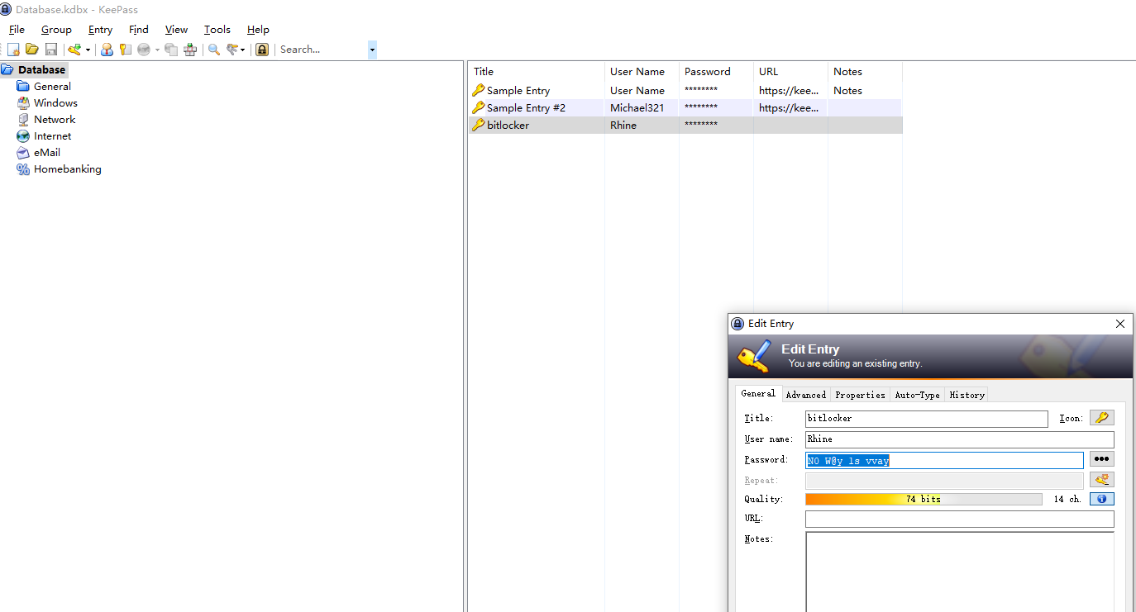Toggle password visibility with the dots button

tap(1101, 459)
